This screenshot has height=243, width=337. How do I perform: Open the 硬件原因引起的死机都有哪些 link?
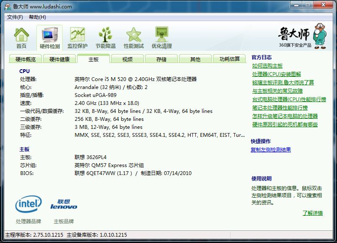click(285, 124)
